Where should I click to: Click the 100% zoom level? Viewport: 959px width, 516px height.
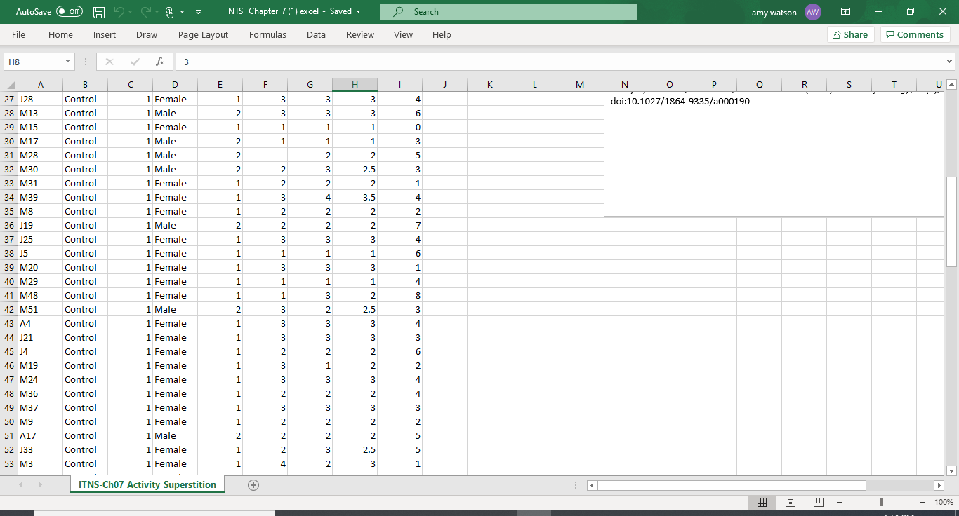pos(944,502)
